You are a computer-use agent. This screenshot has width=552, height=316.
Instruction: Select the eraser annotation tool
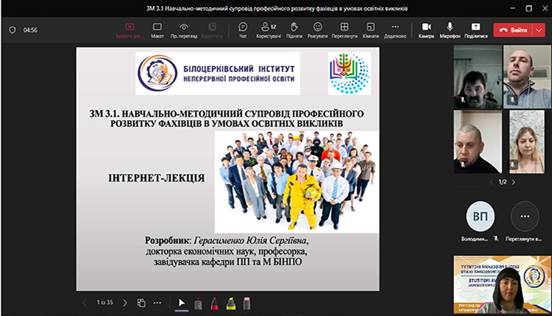pos(247,303)
